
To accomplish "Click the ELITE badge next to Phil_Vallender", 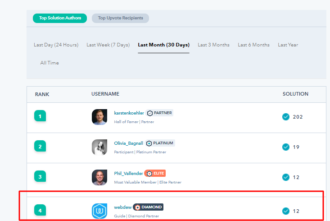I will pos(156,173).
